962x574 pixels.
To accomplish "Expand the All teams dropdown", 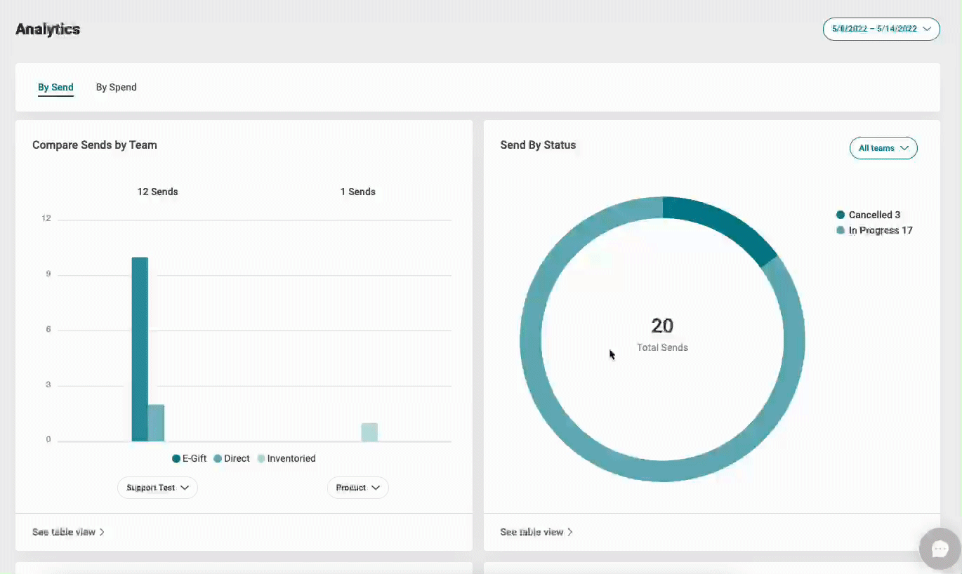I will (883, 148).
